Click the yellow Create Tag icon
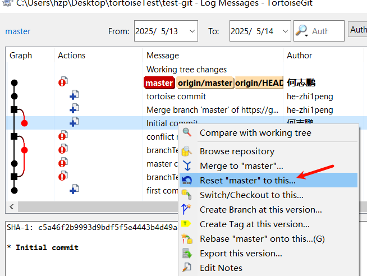This screenshot has width=367, height=276. coord(186,224)
